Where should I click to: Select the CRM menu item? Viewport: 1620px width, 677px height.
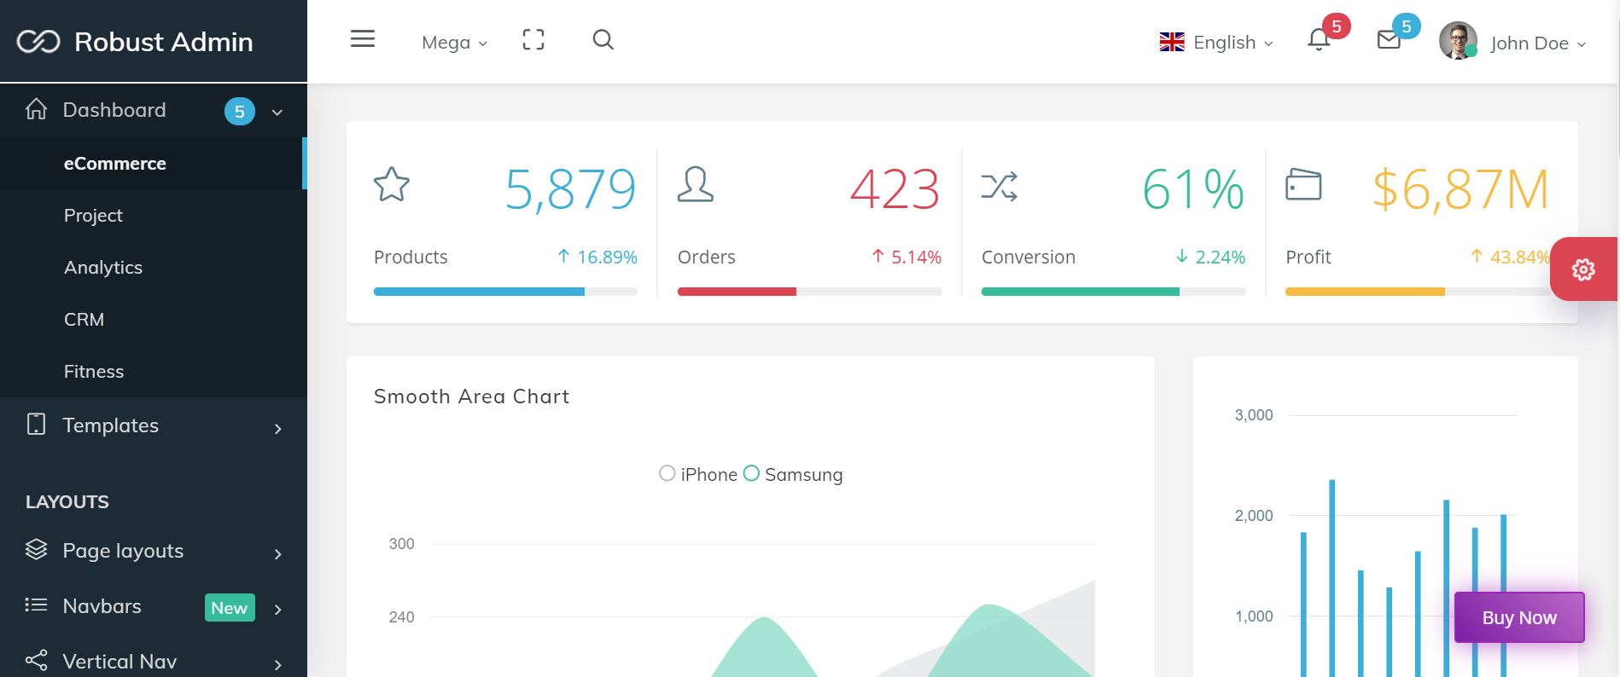click(84, 320)
